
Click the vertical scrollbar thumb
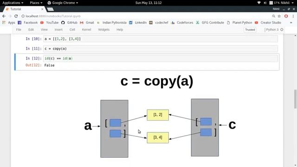(x=295, y=99)
